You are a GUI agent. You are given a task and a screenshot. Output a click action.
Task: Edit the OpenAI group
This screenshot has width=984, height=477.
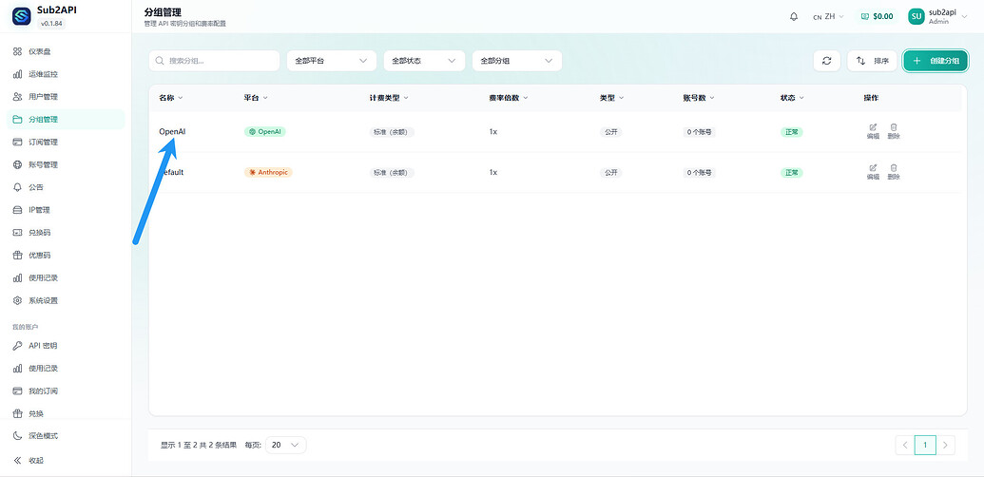[873, 131]
